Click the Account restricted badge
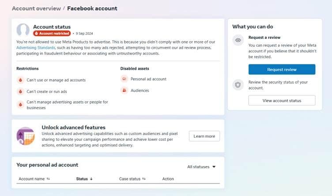Viewport: 332px width, 196px height. 52,33
